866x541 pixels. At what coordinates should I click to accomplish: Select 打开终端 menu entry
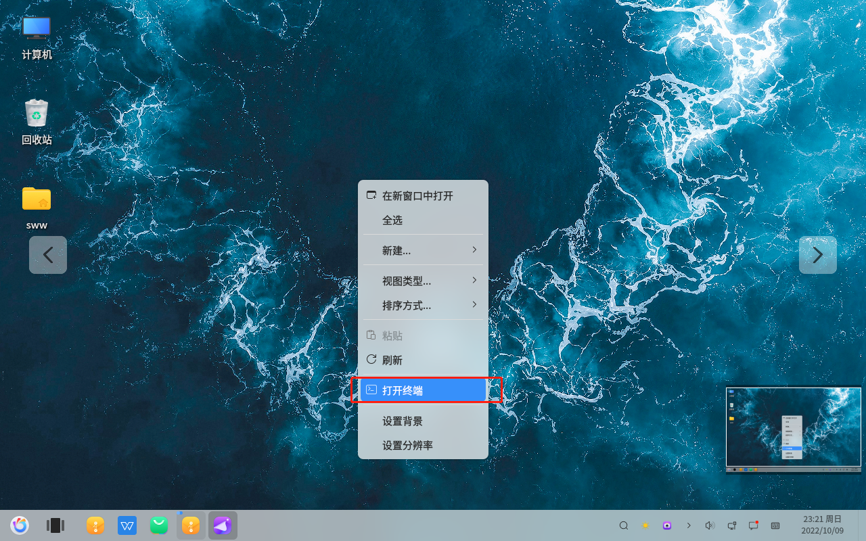(x=423, y=390)
